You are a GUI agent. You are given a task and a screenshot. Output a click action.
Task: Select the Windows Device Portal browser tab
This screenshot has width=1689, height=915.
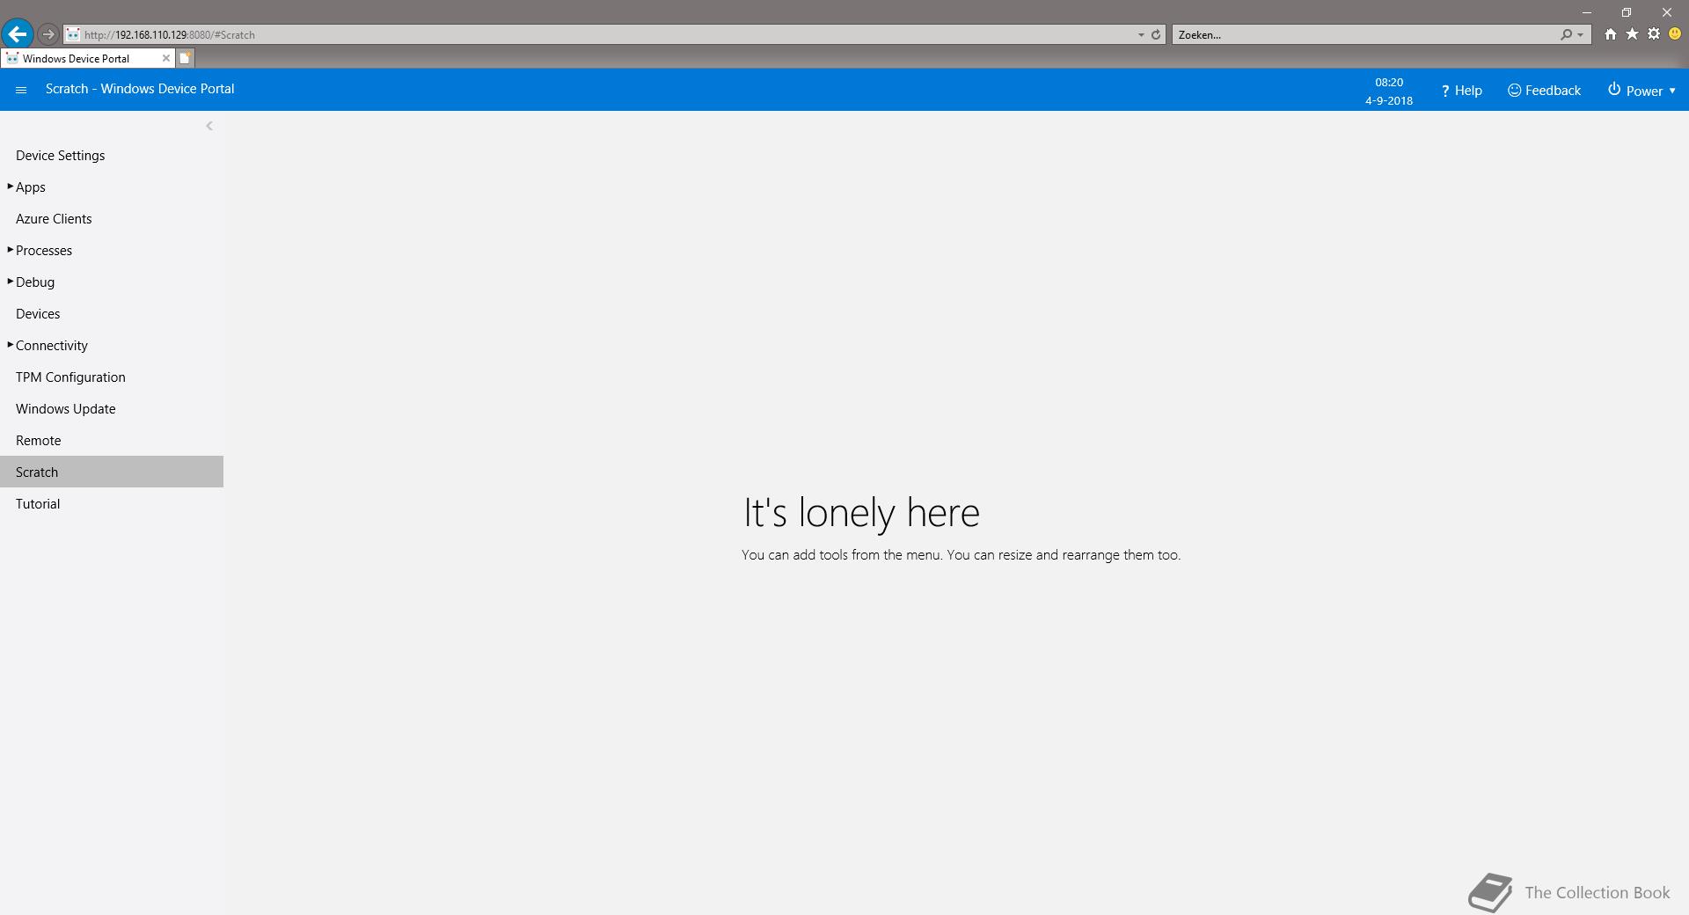point(86,58)
